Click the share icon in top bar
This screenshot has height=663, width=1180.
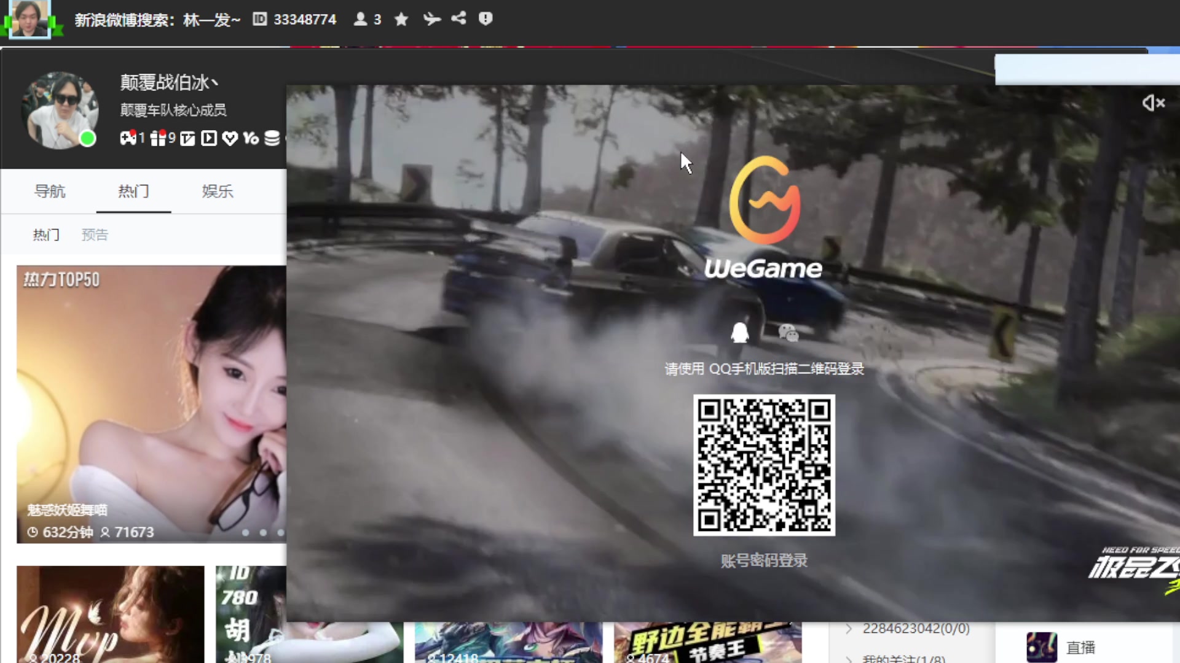click(x=458, y=18)
